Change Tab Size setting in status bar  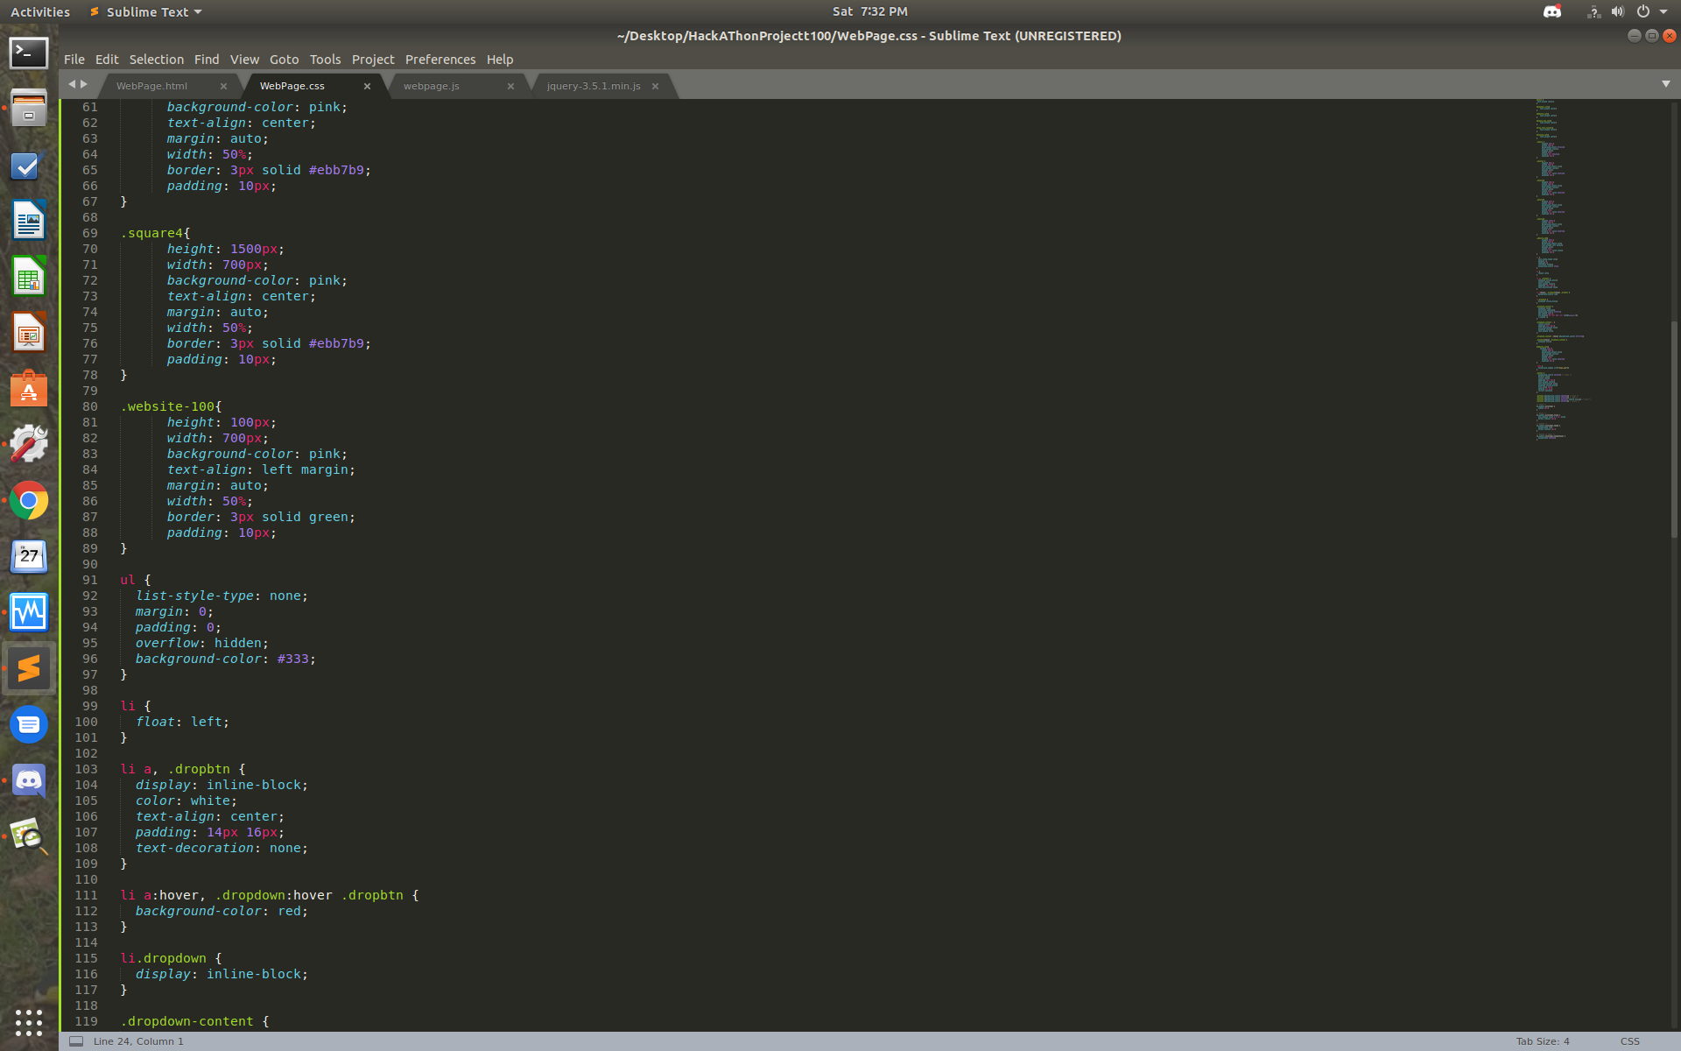(1542, 1041)
